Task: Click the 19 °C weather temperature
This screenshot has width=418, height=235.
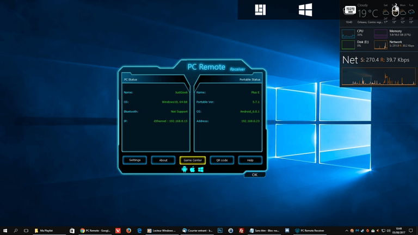Action: click(367, 13)
